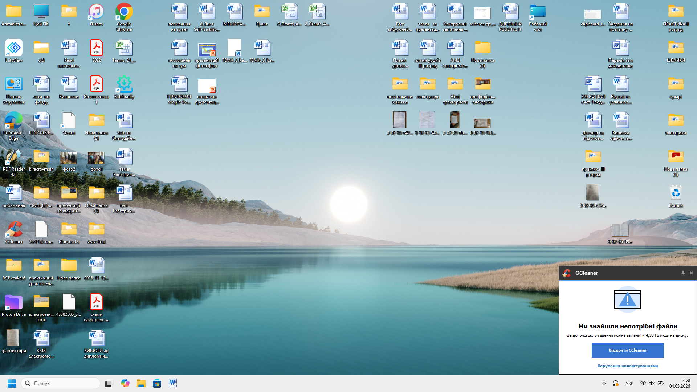Switch the УКР keyboard language indicator
Screen dimensions: 697x392
pyautogui.click(x=629, y=383)
